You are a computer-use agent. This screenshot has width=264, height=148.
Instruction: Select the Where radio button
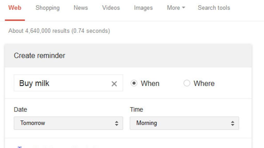click(187, 83)
